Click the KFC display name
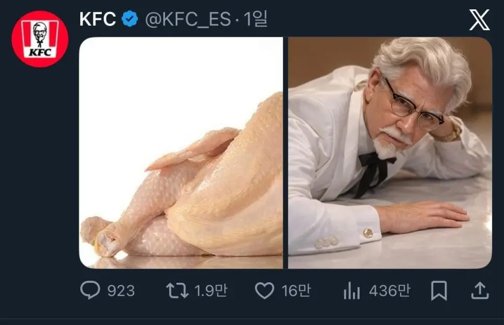 click(x=98, y=20)
